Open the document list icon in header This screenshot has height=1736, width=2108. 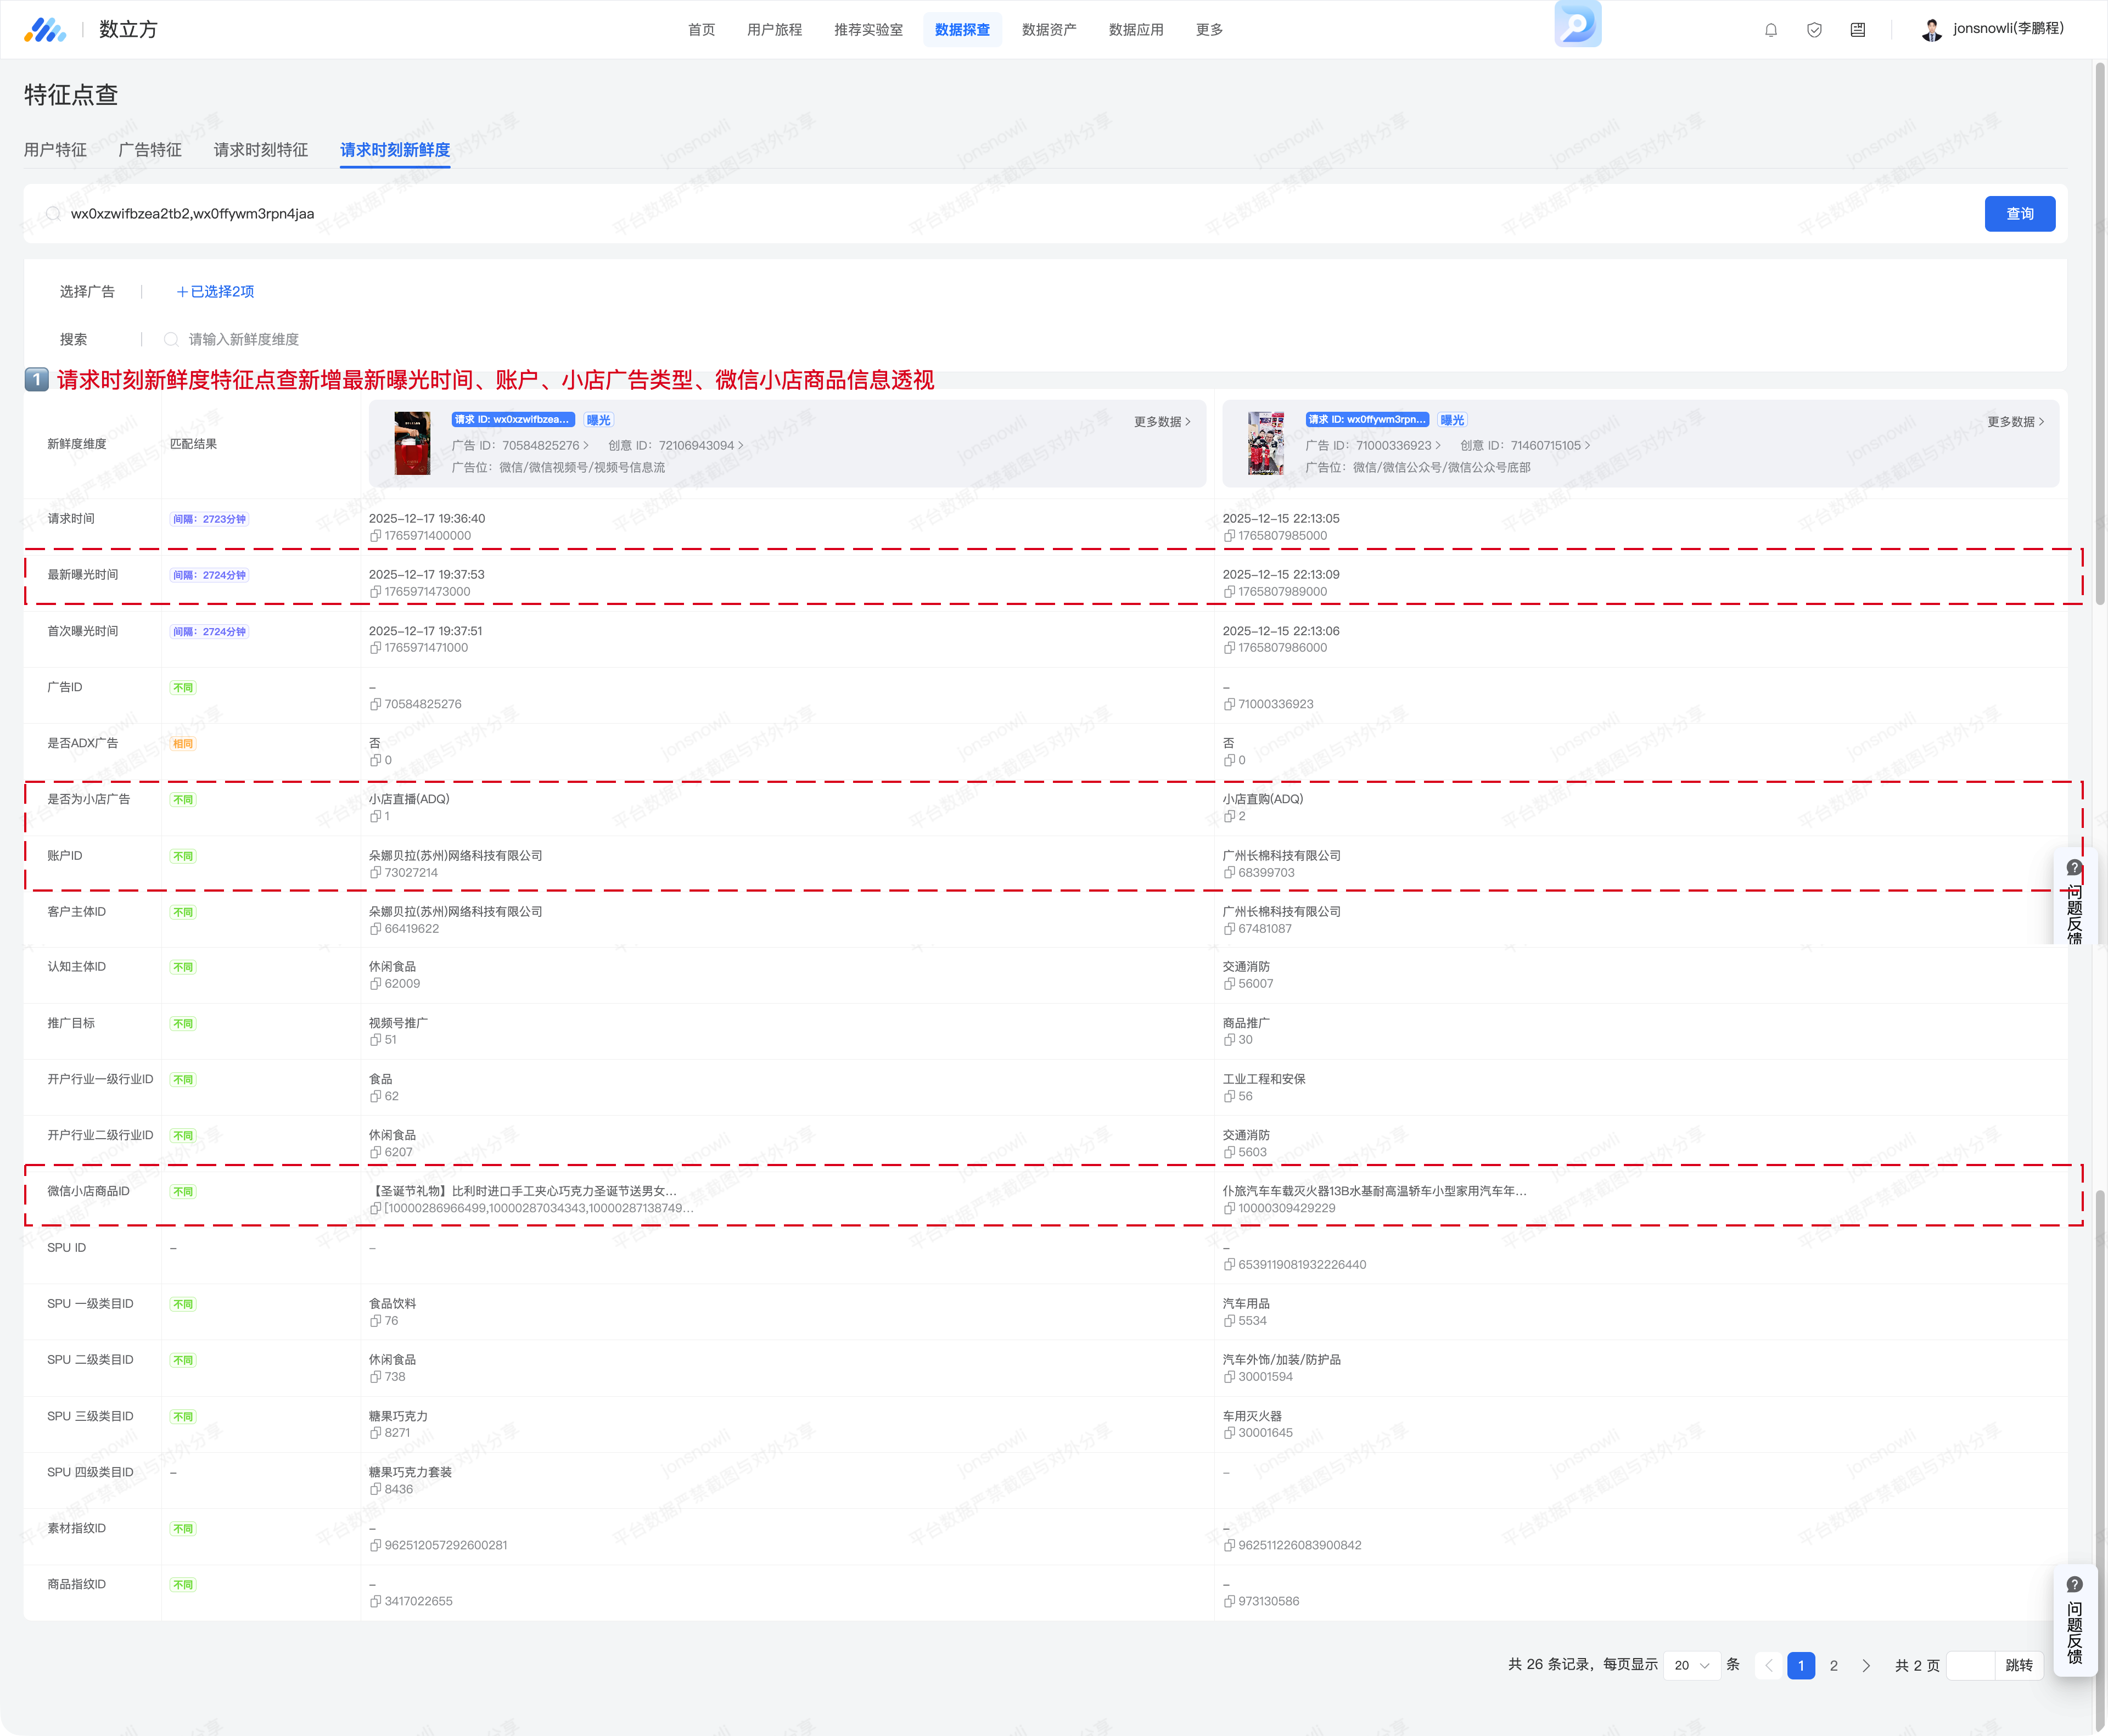(x=1857, y=30)
